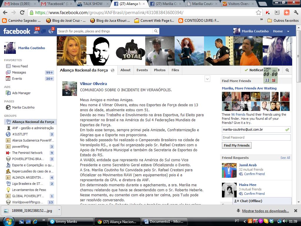This screenshot has width=301, height=226.
Task: Switch to Documento1 Word taskbar button
Action: click(164, 222)
